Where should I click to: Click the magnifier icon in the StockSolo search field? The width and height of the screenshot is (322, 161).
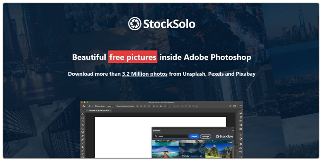pyautogui.click(x=156, y=136)
